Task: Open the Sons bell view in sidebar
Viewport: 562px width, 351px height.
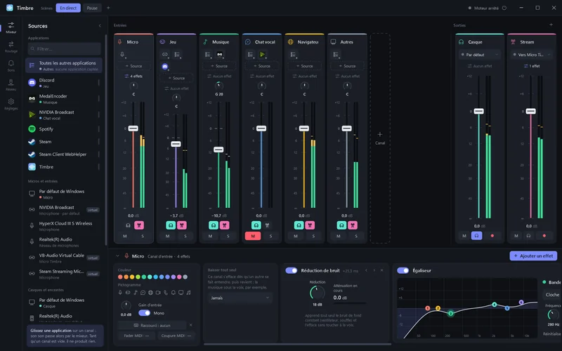Action: pos(11,65)
